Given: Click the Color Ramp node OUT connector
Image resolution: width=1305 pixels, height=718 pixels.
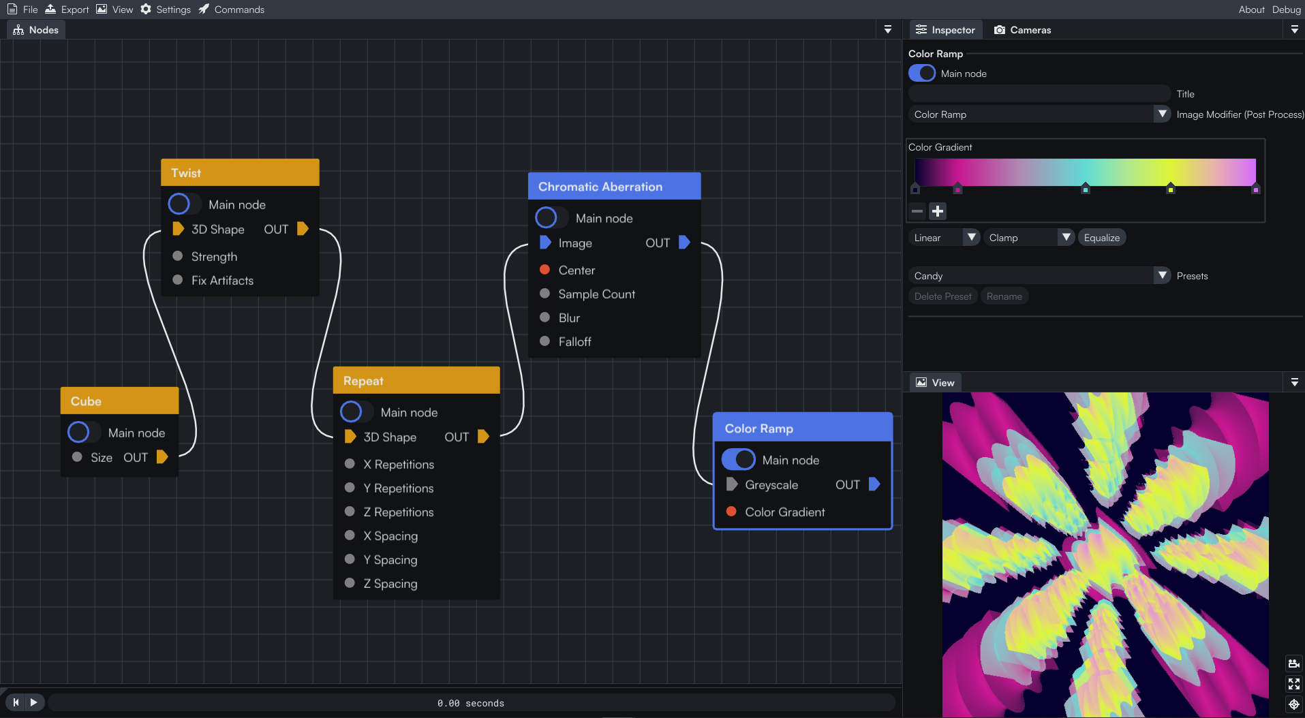Looking at the screenshot, I should click(x=875, y=484).
